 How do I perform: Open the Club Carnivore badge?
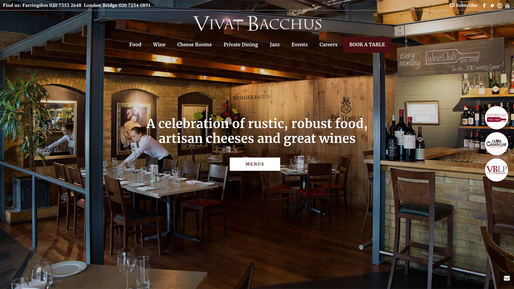coord(496,143)
